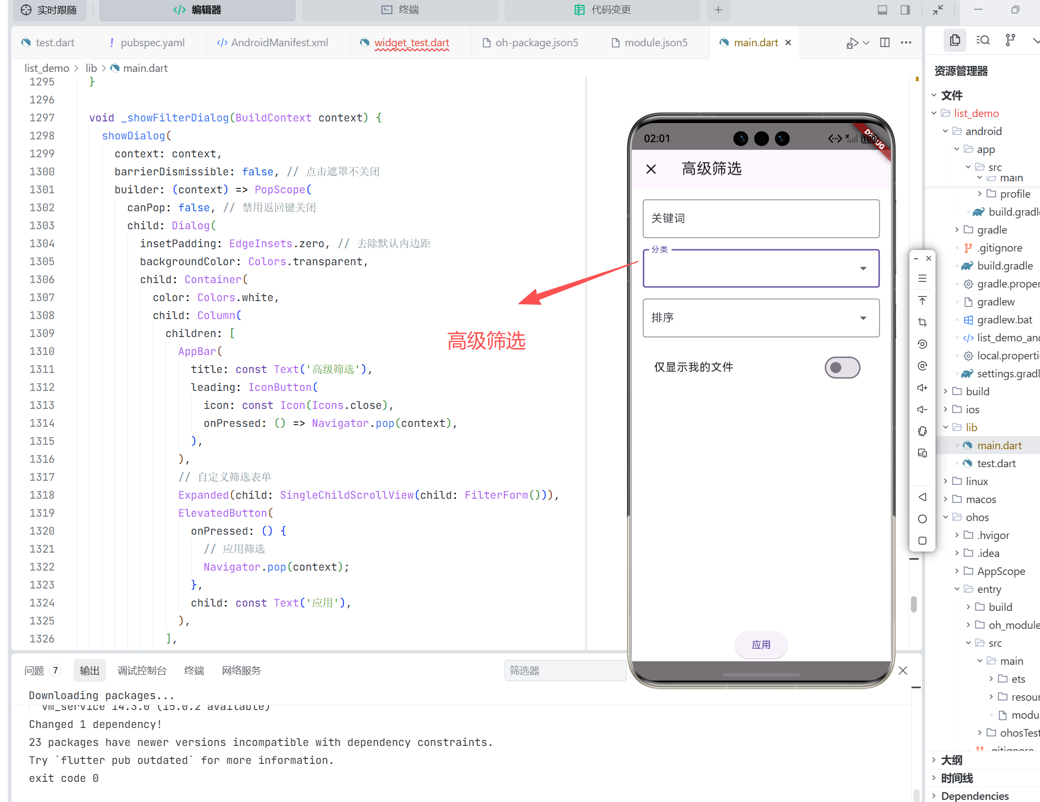Open the multi-device icon in emulator toolbar
This screenshot has height=802, width=1040.
pyautogui.click(x=922, y=453)
